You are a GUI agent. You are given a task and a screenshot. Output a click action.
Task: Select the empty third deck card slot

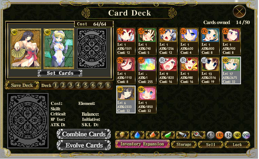coord(92,49)
